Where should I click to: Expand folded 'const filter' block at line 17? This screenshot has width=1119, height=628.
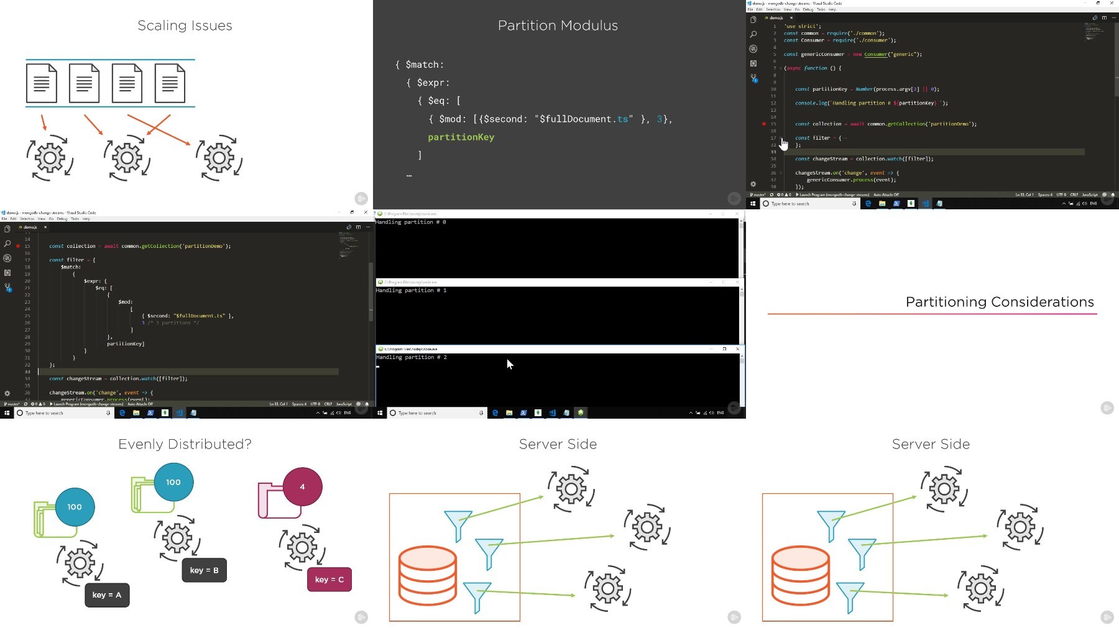tap(781, 138)
